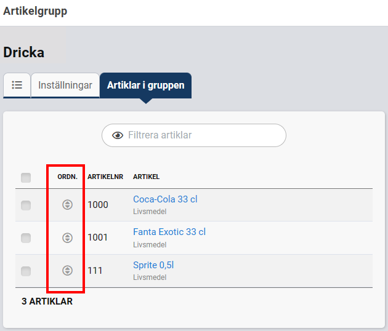Image resolution: width=388 pixels, height=331 pixels.
Task: Open the Coca-Cola 33 cl article link
Action: [165, 199]
